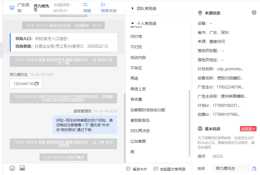The image size is (260, 175).
Task: Select the 对比再决定 quick phrase
Action: [x=140, y=131]
